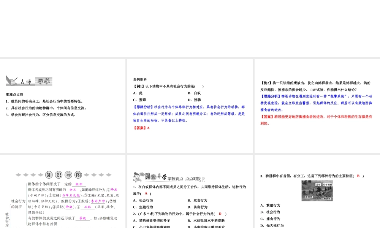This screenshot has width=380, height=228.
Task: Click the 【例1】 question line
Action: pyautogui.click(x=169, y=86)
